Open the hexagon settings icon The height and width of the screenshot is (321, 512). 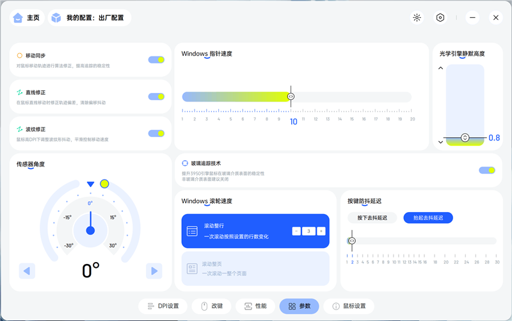[x=440, y=18]
